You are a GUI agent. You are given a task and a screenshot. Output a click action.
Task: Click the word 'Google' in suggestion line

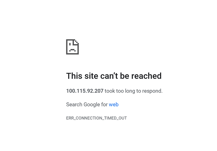tap(92, 105)
